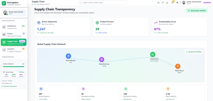Click the +5.3% from last week text
The image size is (213, 101).
coord(46,33)
